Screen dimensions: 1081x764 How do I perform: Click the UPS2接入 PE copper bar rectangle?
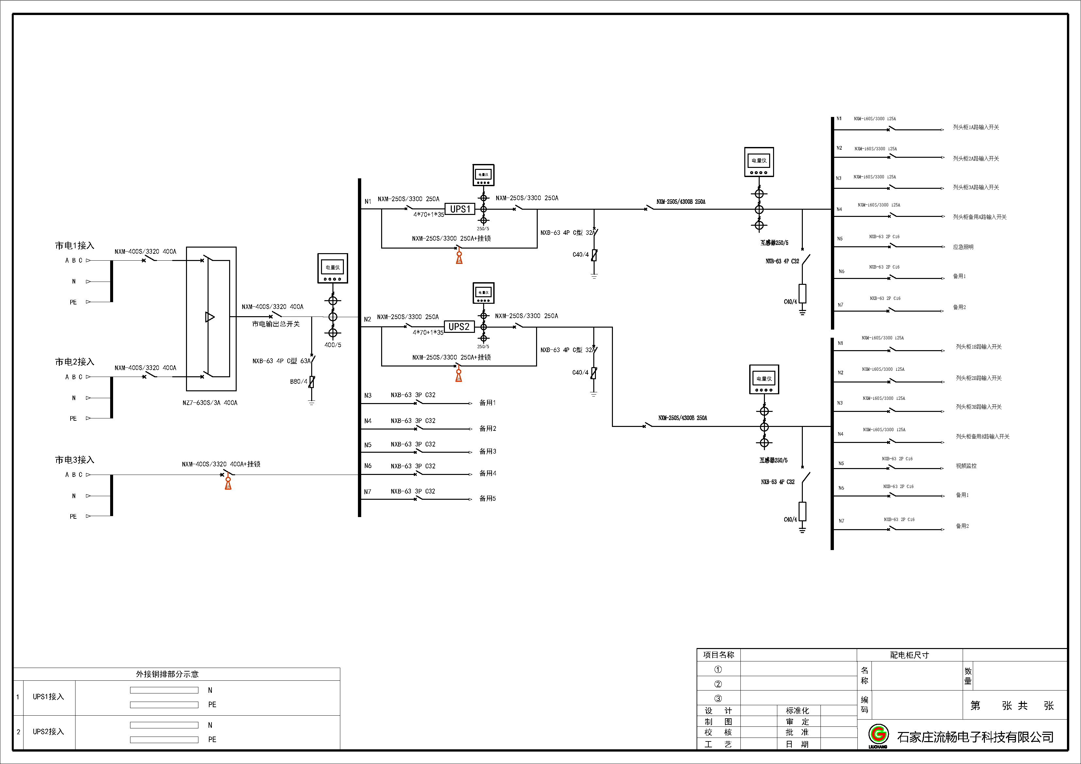pyautogui.click(x=164, y=740)
